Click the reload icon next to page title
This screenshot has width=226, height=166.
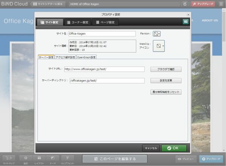pyautogui.click(x=185, y=4)
